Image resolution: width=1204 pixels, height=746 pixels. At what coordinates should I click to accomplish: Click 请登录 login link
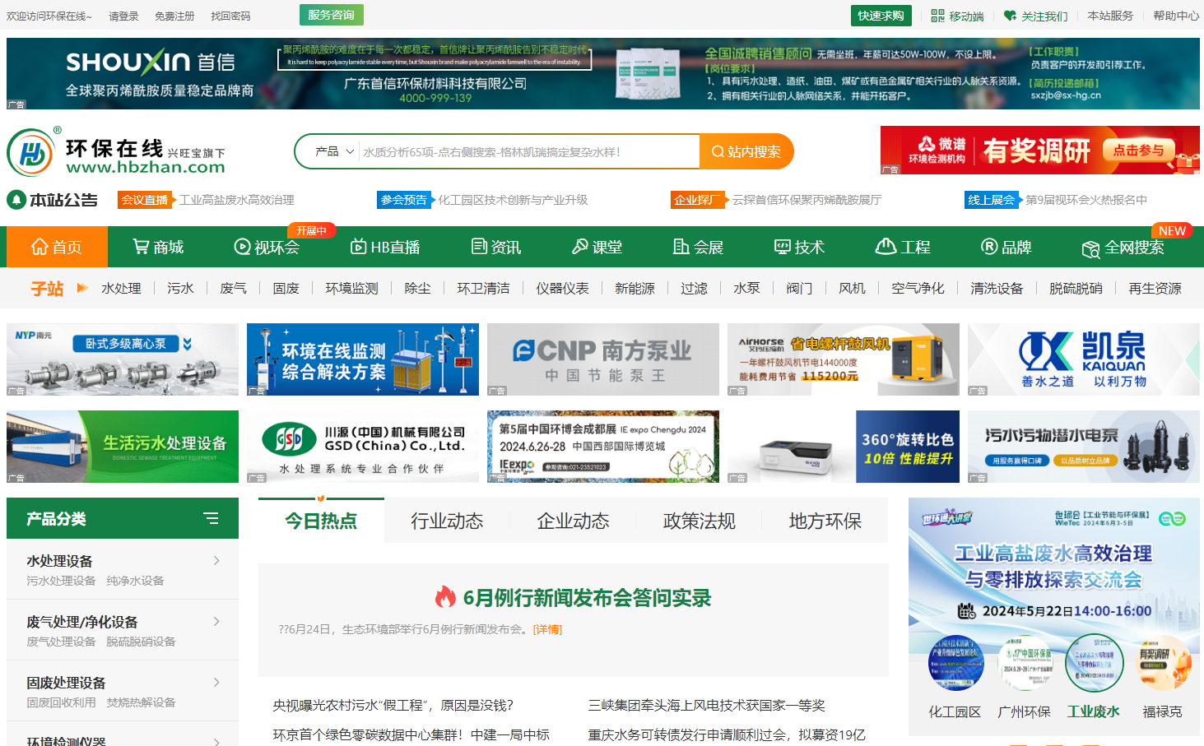coord(123,16)
